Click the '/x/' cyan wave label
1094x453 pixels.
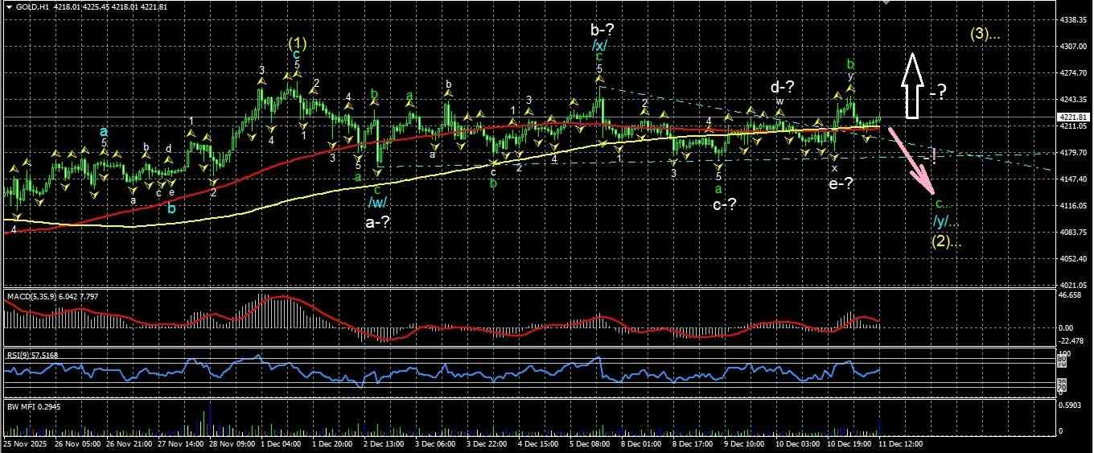click(x=599, y=46)
